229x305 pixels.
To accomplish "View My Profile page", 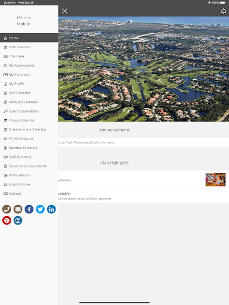I will coord(29,83).
